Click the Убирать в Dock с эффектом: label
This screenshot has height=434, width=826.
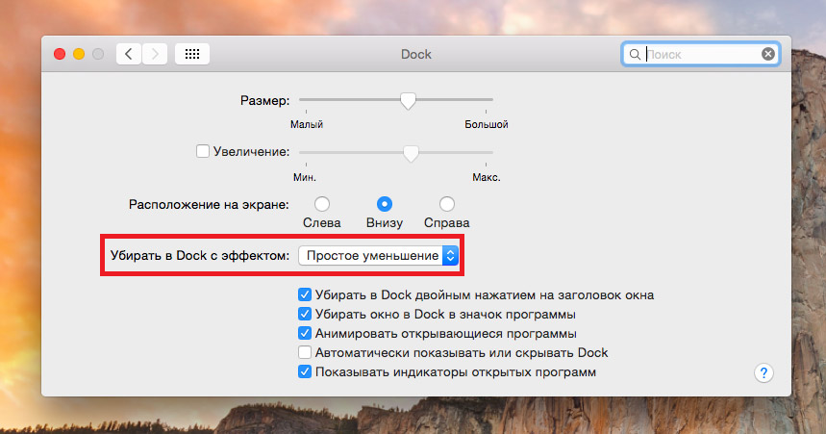pos(200,256)
